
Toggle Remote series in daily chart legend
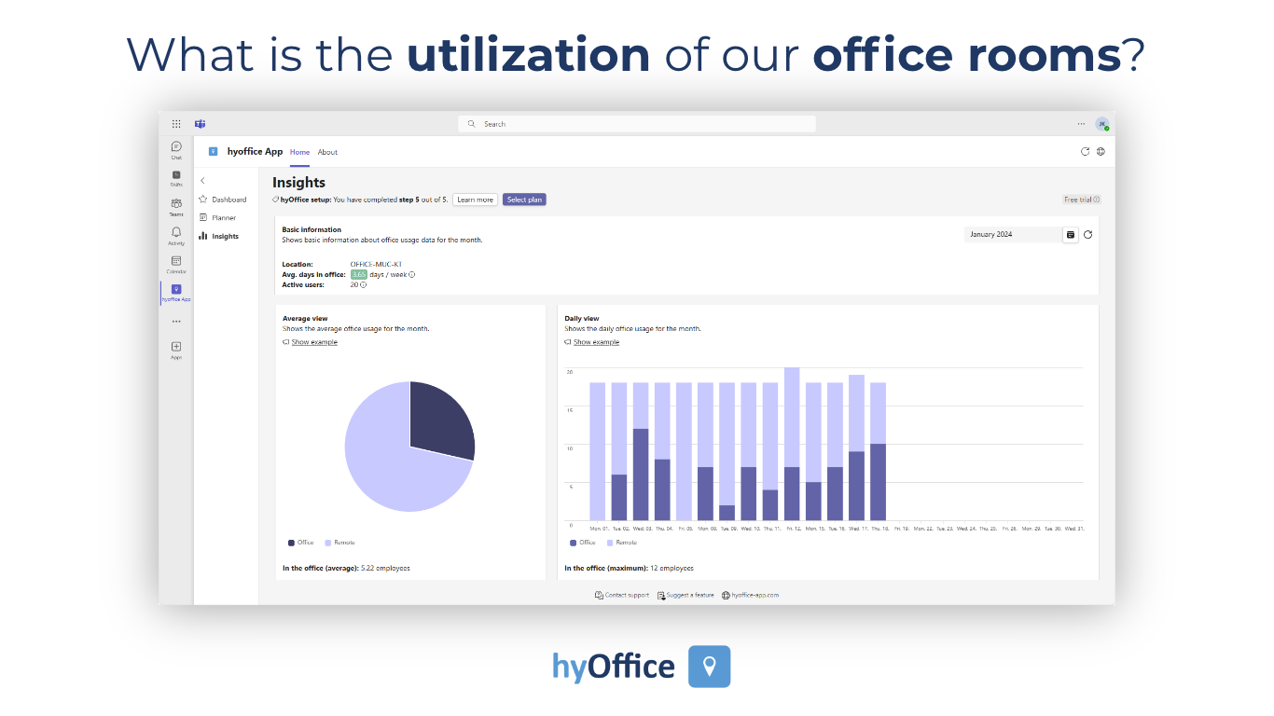(x=622, y=543)
